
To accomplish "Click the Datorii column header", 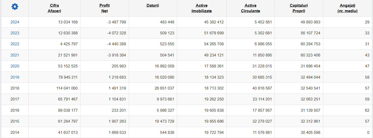I will 153,5.
